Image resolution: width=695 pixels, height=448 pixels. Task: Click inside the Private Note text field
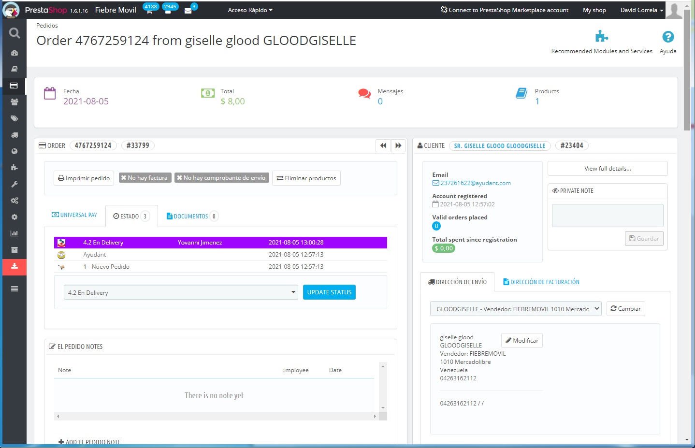(607, 216)
